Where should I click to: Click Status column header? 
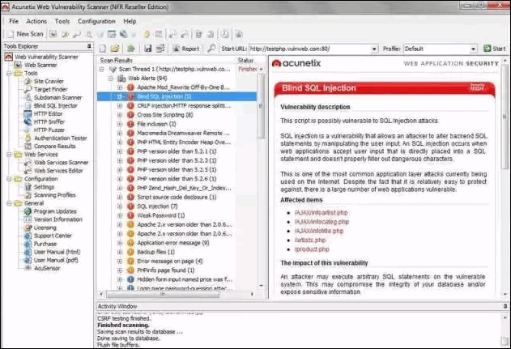(245, 60)
